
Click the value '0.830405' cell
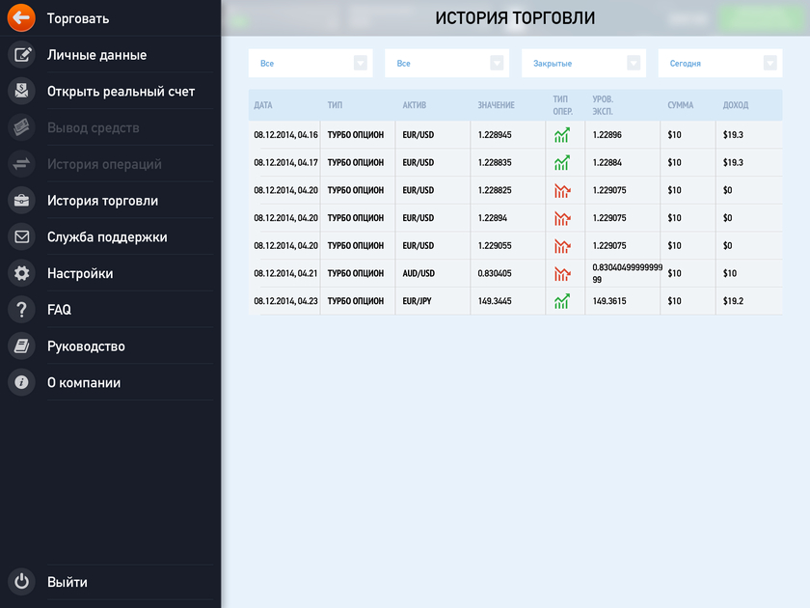pos(495,273)
